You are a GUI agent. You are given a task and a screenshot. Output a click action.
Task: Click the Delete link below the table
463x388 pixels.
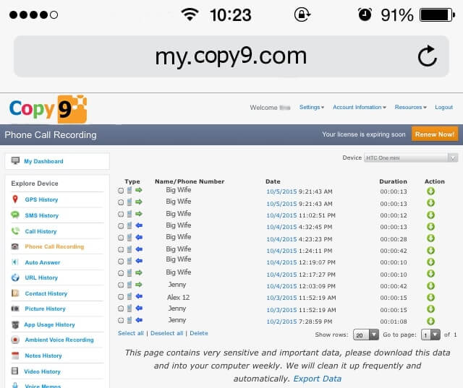(x=199, y=333)
